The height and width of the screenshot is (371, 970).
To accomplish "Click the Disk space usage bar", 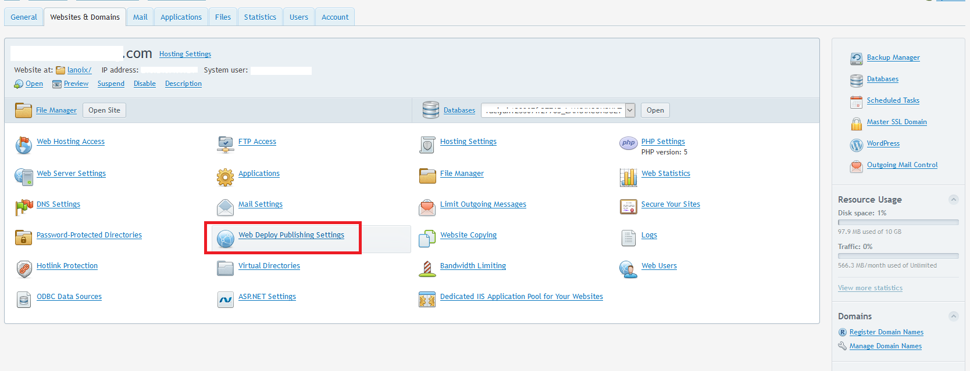I will pos(898,222).
